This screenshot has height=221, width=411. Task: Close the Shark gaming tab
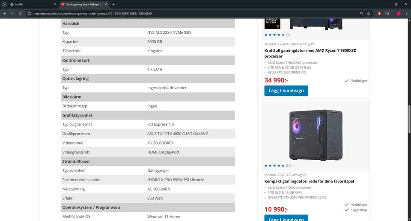(106, 4)
